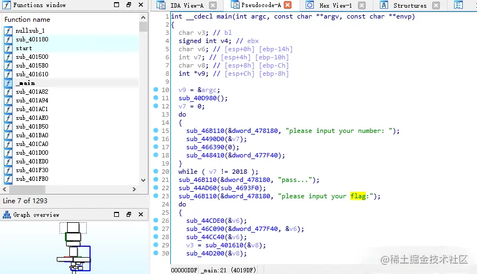Toggle breakpoint dot on line 11
Image resolution: width=477 pixels, height=274 pixels.
point(156,98)
